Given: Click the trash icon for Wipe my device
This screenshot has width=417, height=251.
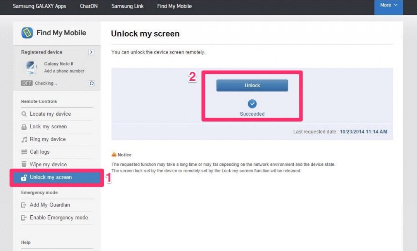Looking at the screenshot, I should pyautogui.click(x=24, y=164).
